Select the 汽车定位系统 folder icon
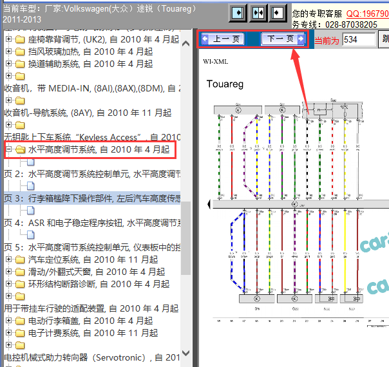 (x=20, y=259)
